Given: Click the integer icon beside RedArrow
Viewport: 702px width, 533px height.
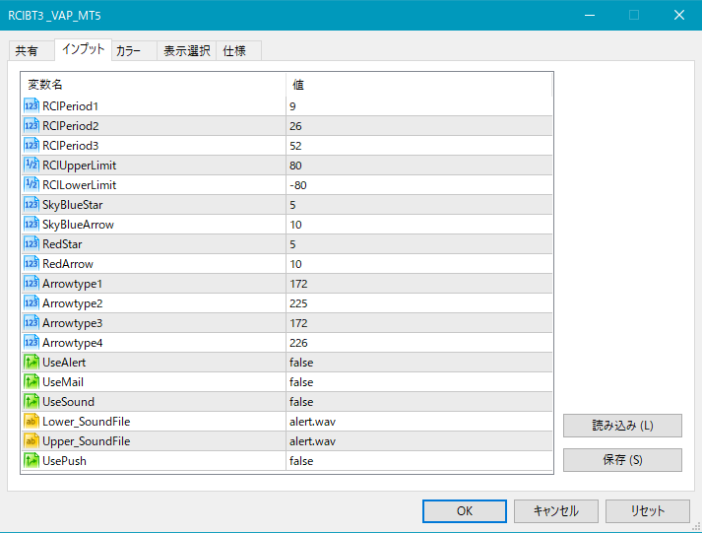Looking at the screenshot, I should 32,264.
